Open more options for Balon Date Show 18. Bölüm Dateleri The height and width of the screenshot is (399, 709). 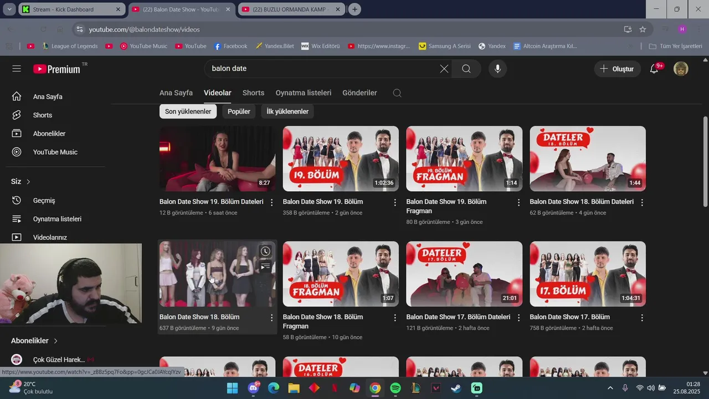(642, 203)
